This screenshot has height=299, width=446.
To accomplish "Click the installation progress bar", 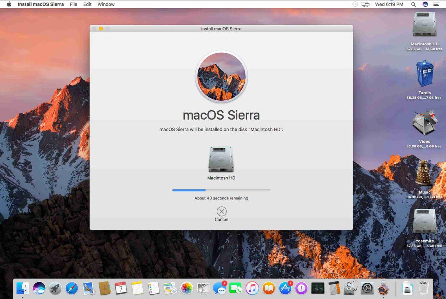I will (x=221, y=190).
